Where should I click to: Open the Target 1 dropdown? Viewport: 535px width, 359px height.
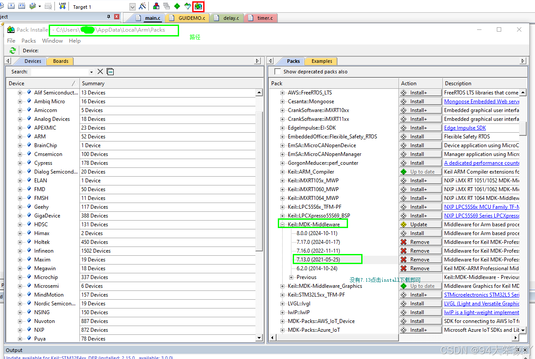point(133,7)
